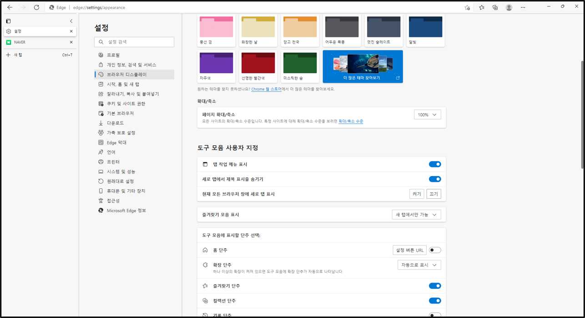Open tab actions menu icon
The height and width of the screenshot is (318, 585).
pyautogui.click(x=8, y=21)
